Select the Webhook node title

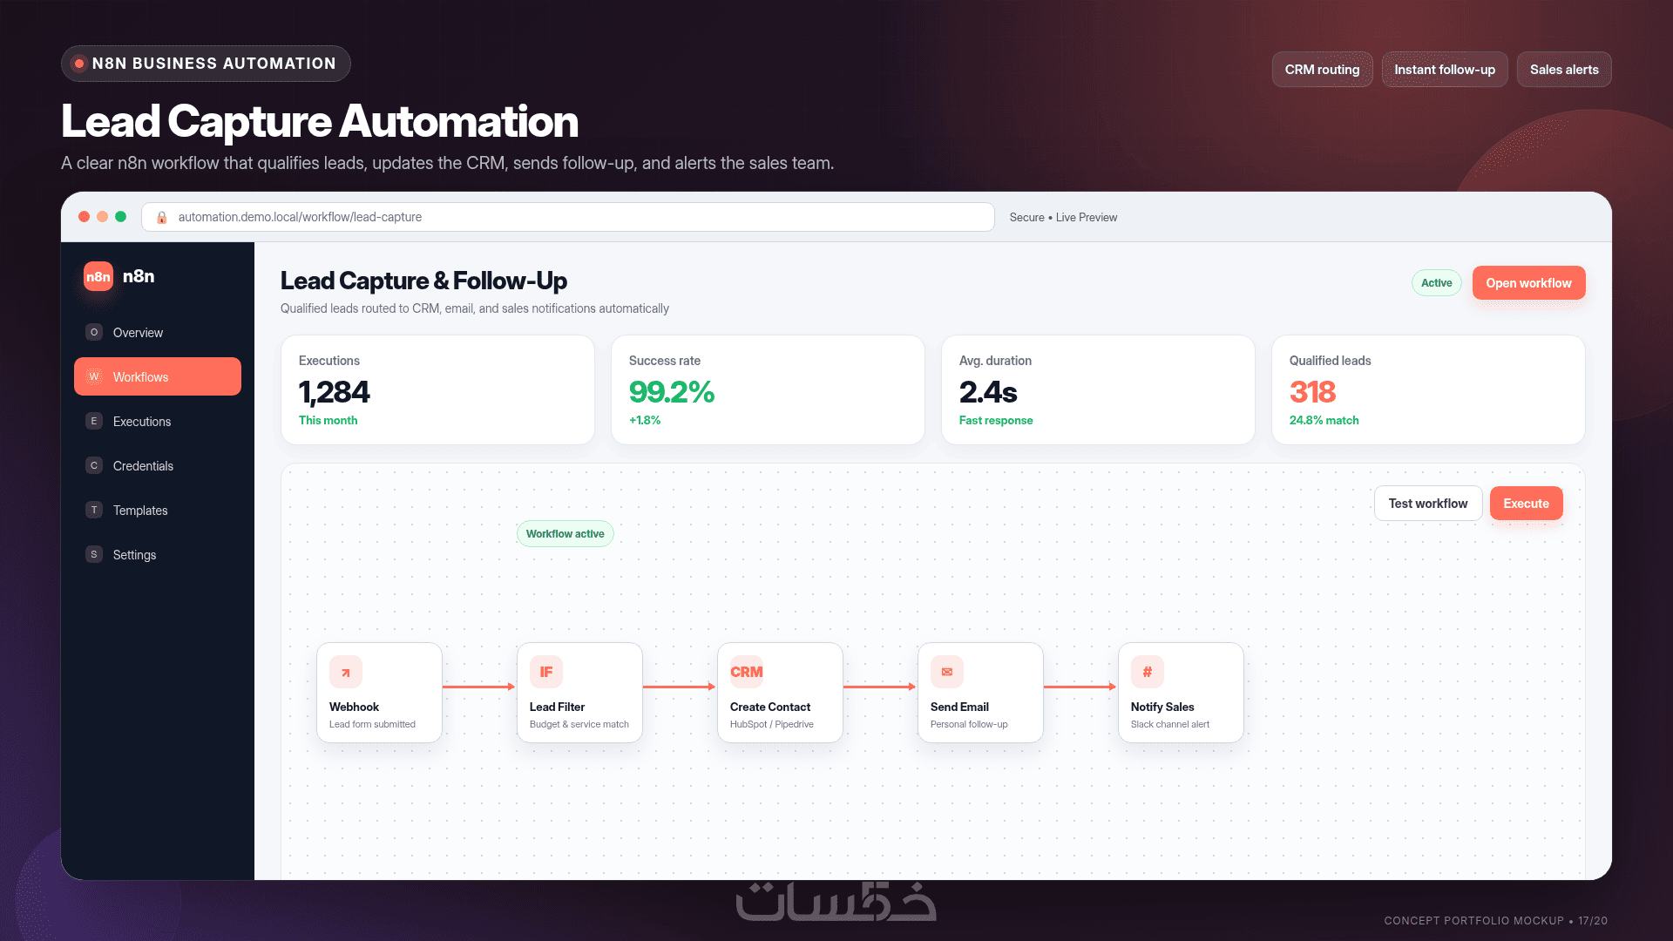tap(354, 707)
